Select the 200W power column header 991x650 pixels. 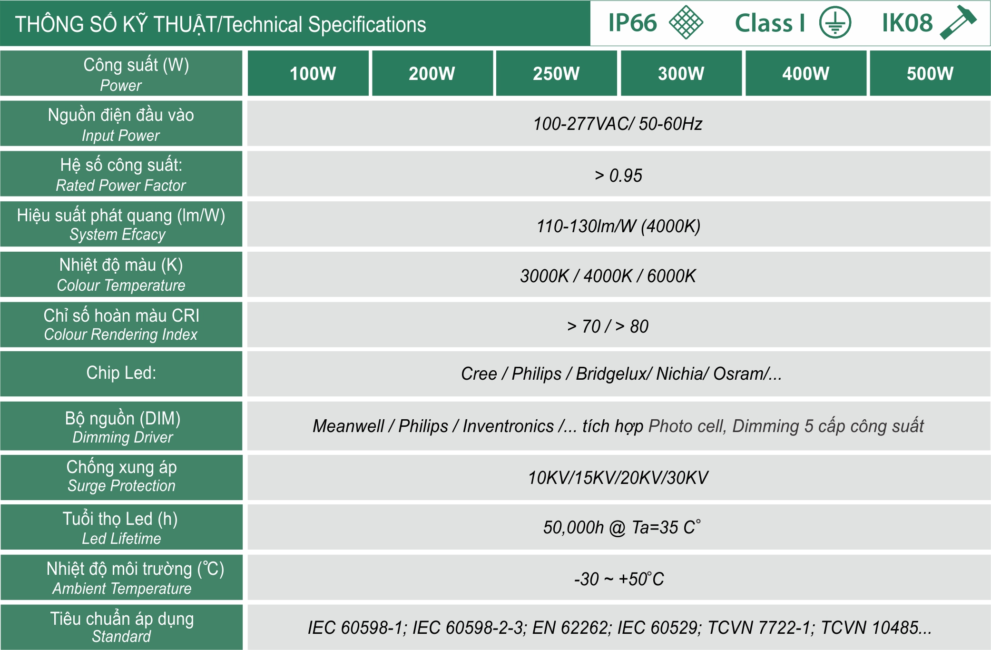[x=432, y=73]
